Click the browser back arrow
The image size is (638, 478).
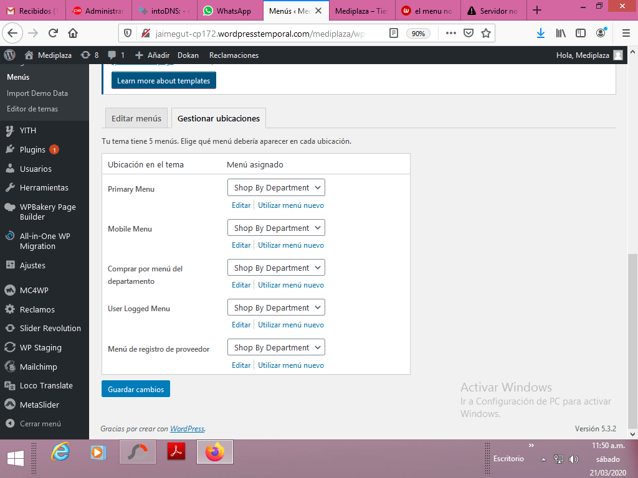point(12,34)
